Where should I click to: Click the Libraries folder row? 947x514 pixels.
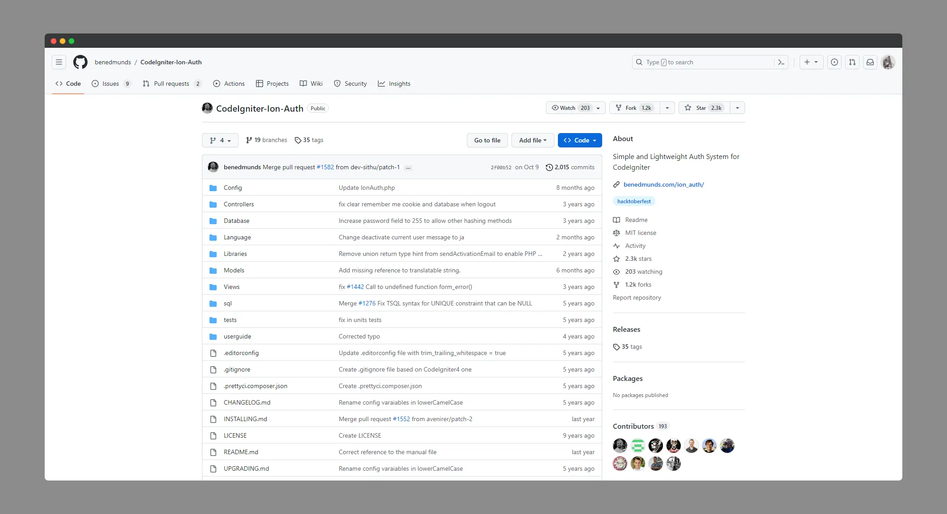pos(235,253)
